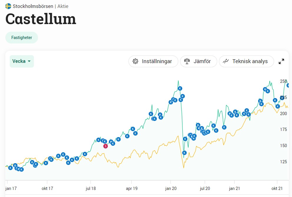Screen dimensions: 292x197
Task: Click the Swedish flag icon
Action: pyautogui.click(x=8, y=6)
